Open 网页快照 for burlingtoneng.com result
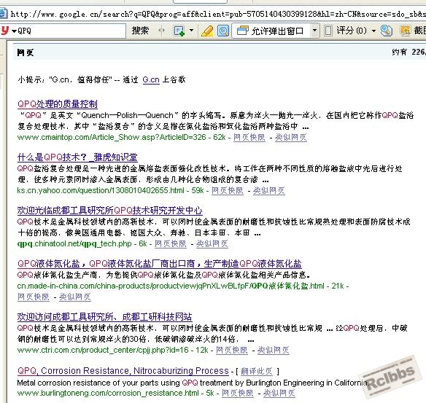Screen dimensions: 426x403 (238, 393)
